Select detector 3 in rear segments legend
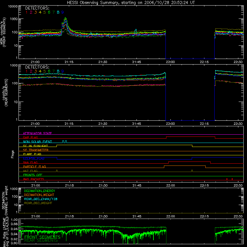The width and height of the screenshot is (247, 247). [x=36, y=71]
